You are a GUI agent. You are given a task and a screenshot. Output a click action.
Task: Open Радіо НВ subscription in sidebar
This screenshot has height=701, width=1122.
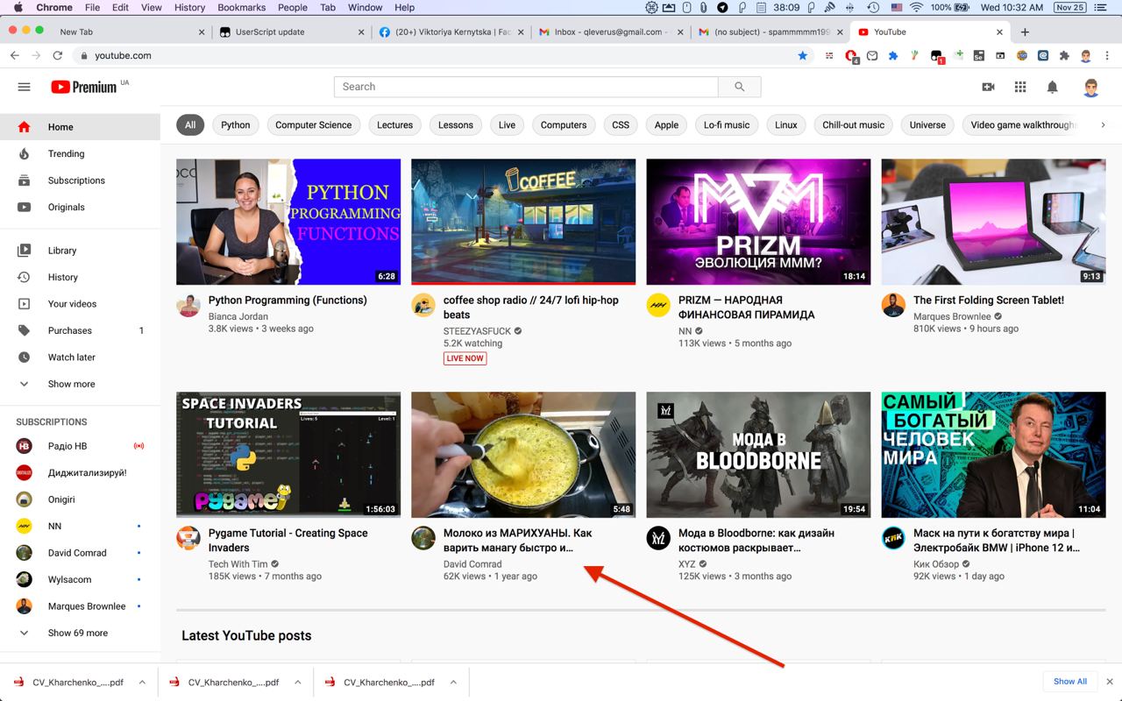pyautogui.click(x=80, y=446)
